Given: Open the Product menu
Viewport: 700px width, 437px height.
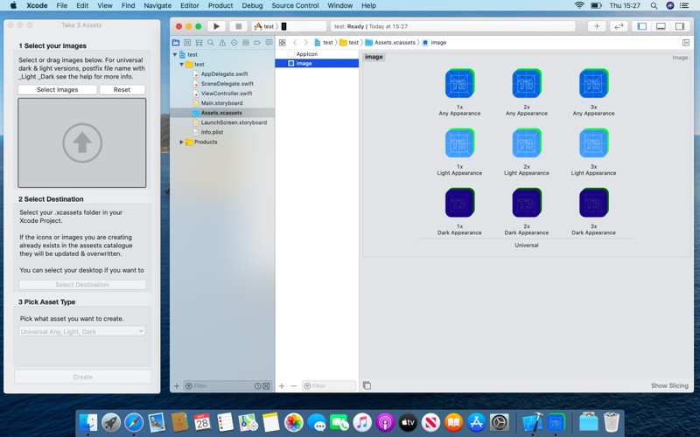Looking at the screenshot, I should point(220,5).
